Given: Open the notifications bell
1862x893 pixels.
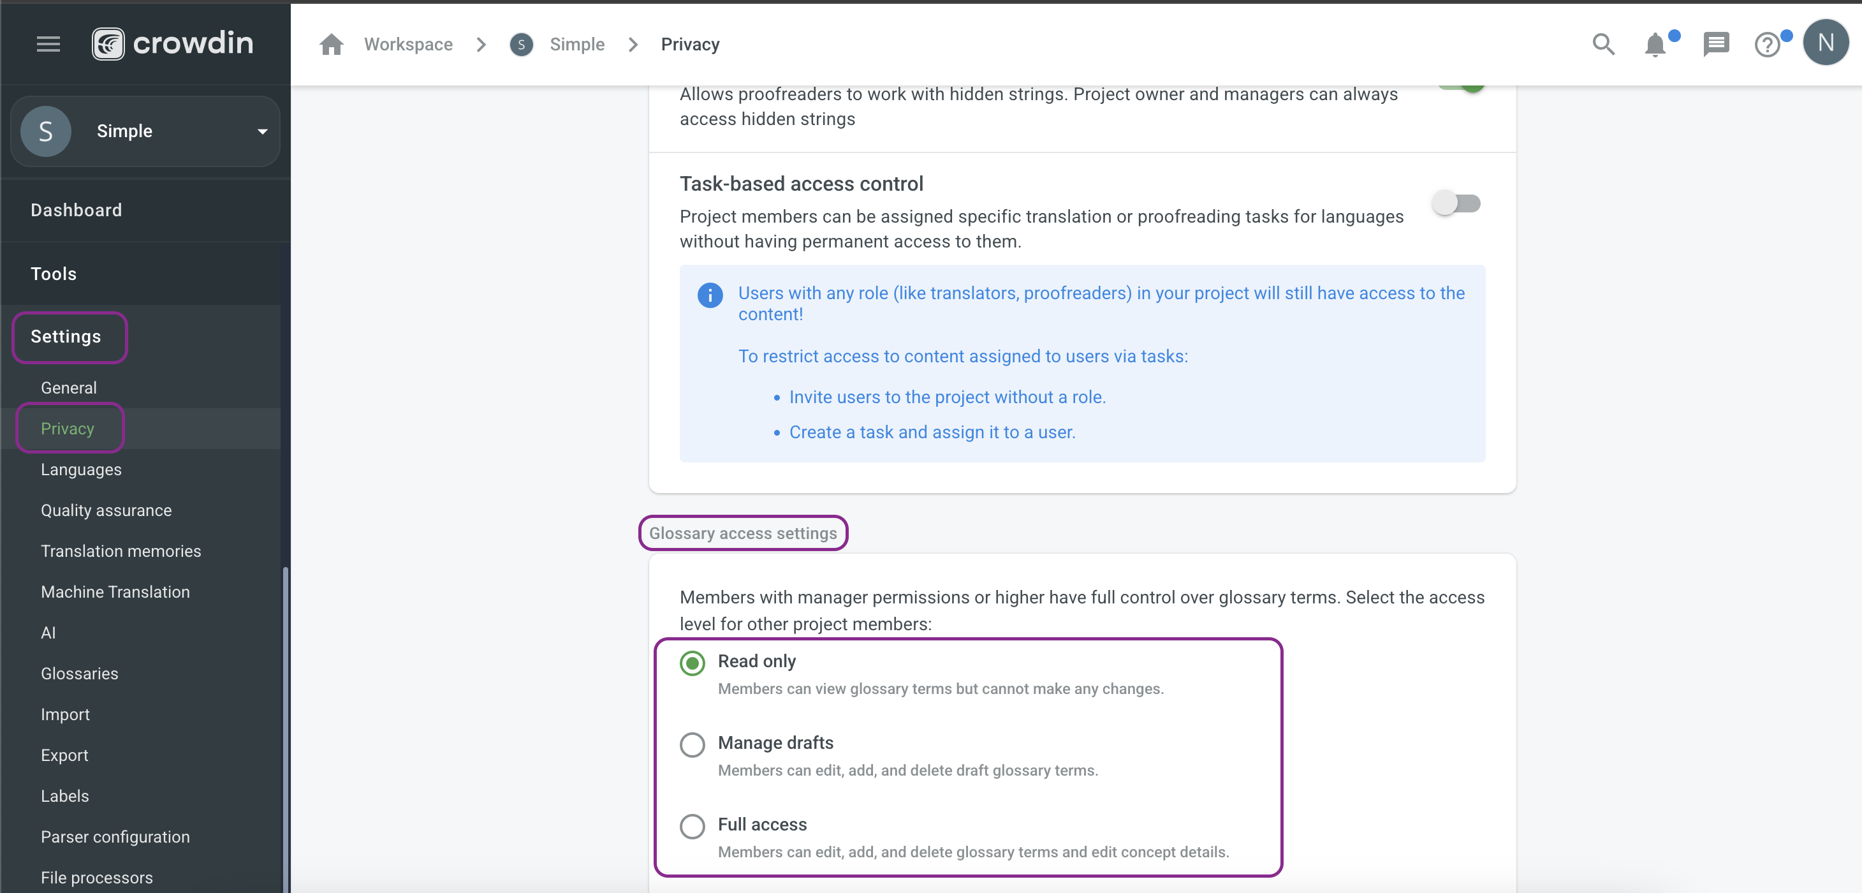Looking at the screenshot, I should click(x=1655, y=45).
